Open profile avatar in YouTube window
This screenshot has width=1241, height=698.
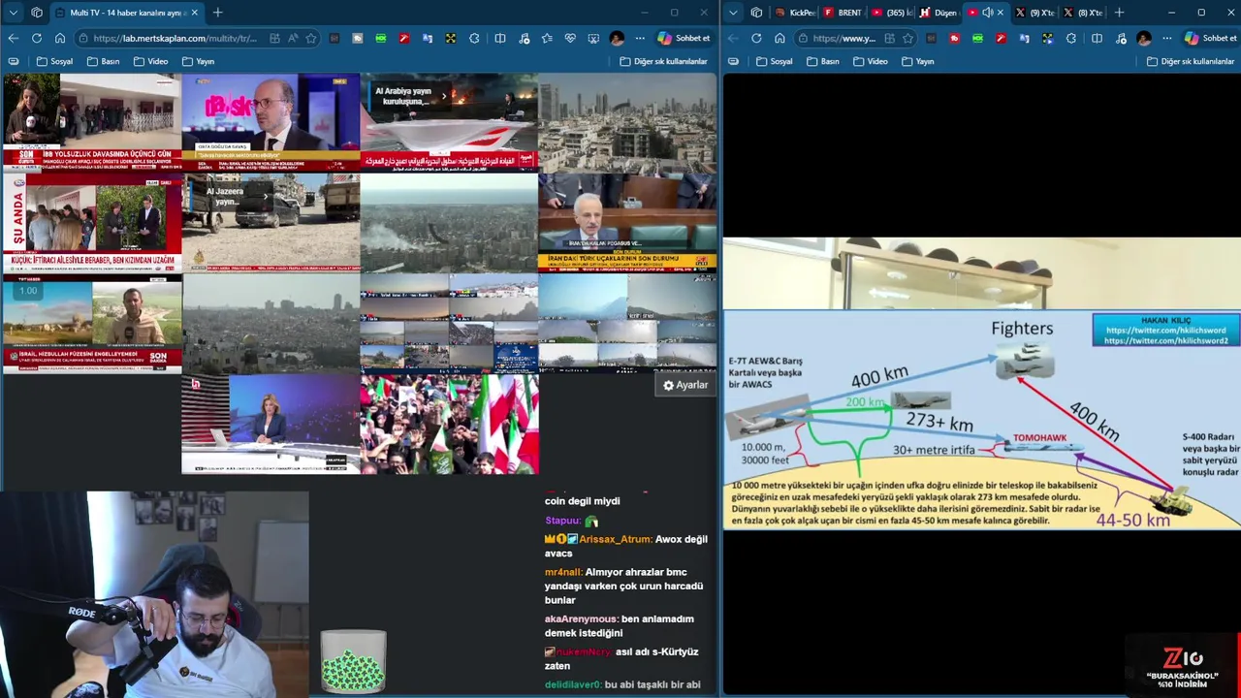[1143, 38]
